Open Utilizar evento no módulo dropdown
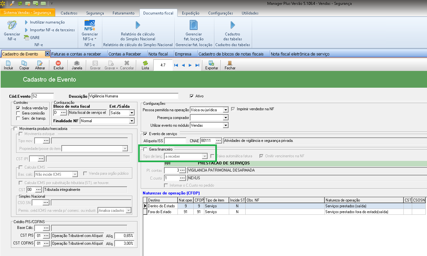Image resolution: width=427 pixels, height=256 pixels. click(226, 125)
